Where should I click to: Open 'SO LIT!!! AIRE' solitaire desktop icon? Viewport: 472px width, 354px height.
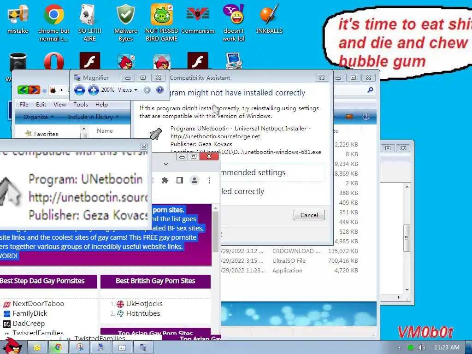tap(89, 23)
